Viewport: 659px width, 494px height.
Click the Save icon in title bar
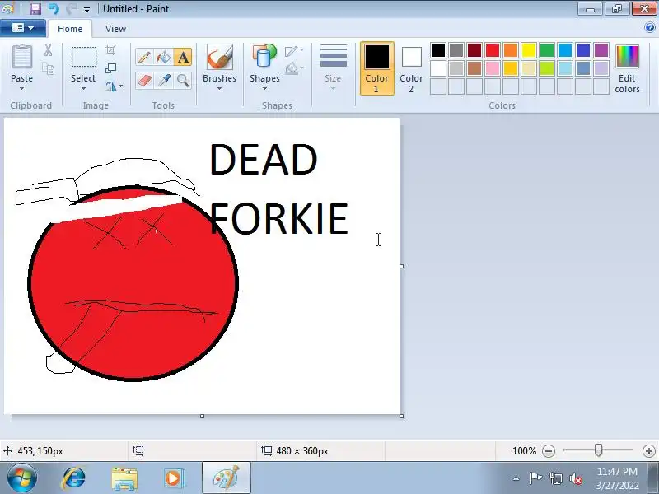point(35,9)
